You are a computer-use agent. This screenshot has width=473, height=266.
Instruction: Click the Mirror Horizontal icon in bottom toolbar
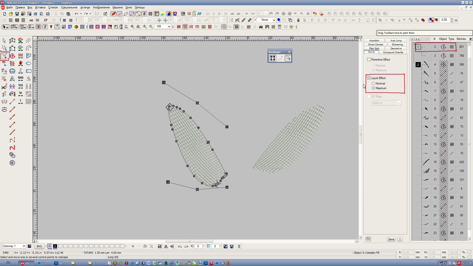tap(166, 246)
